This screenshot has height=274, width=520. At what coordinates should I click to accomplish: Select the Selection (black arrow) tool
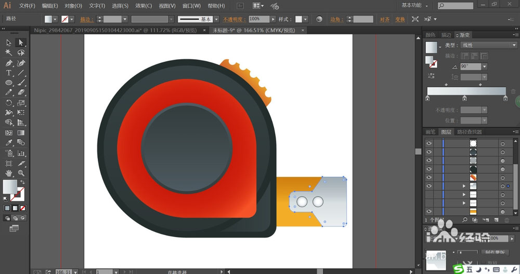[9, 43]
